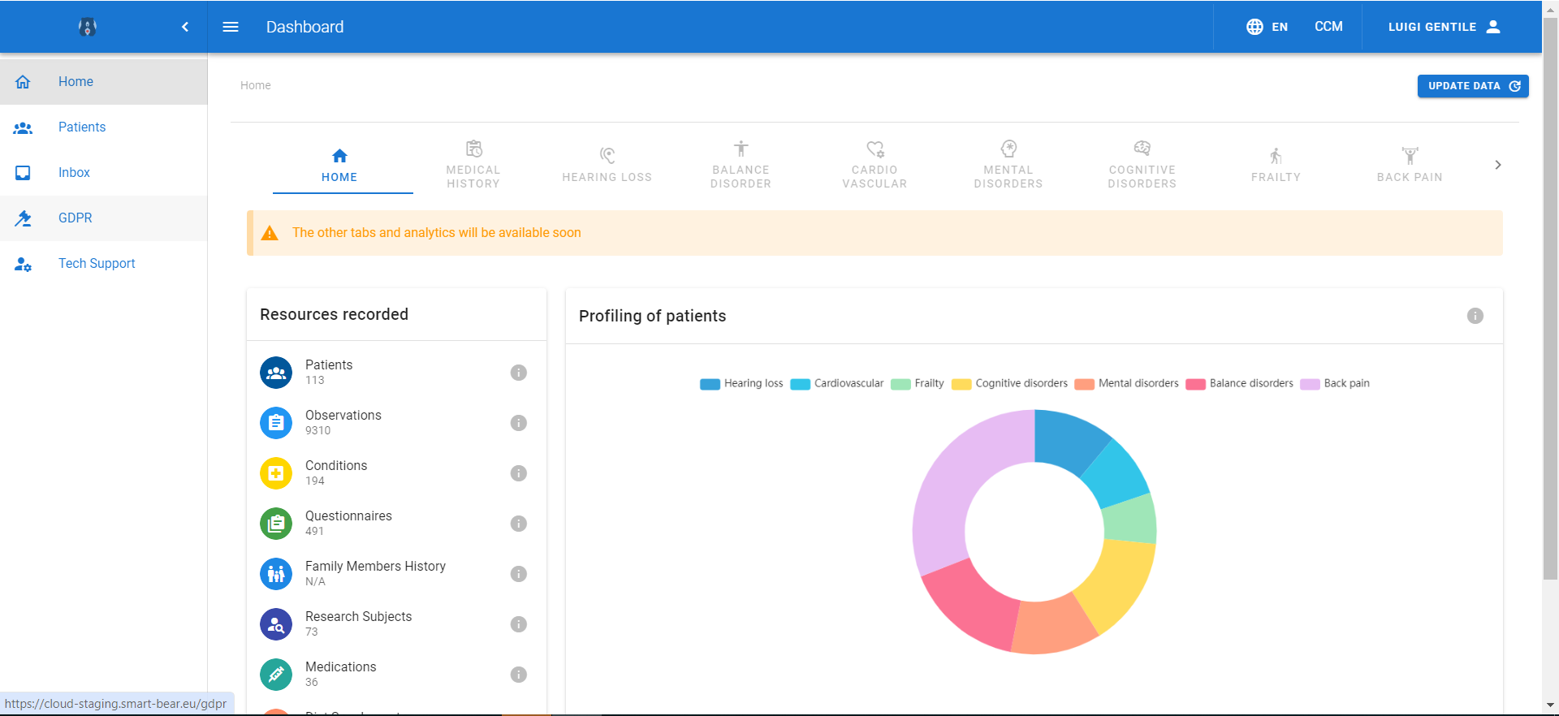Select the HOME tab
Viewport: 1559px width, 716px height.
pos(339,165)
